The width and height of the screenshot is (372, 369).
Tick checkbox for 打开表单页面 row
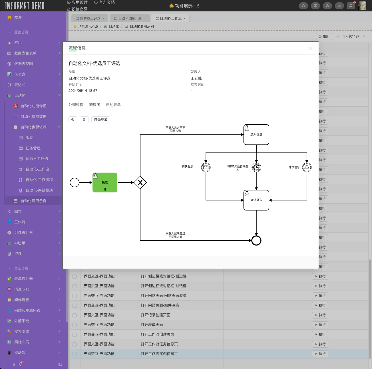coord(75,325)
